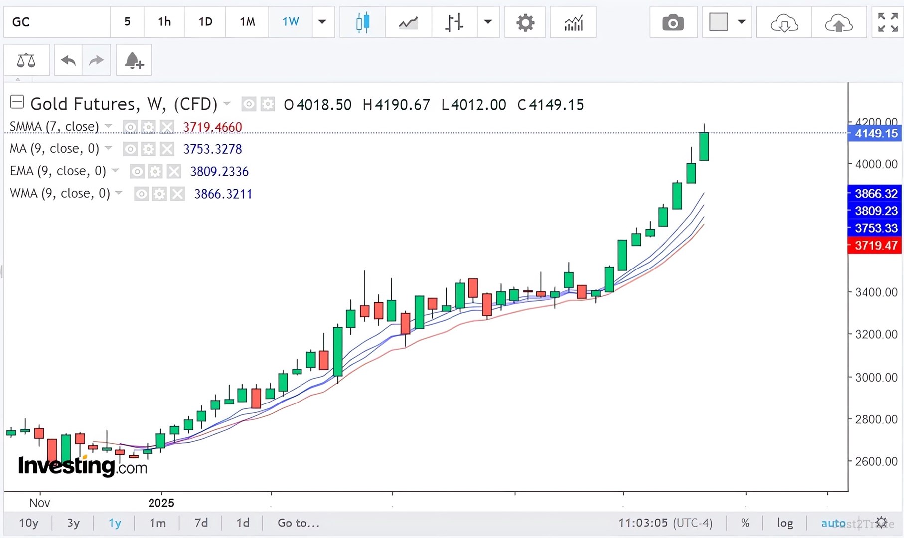Image resolution: width=904 pixels, height=538 pixels.
Task: Open the chart settings gear
Action: pos(525,22)
